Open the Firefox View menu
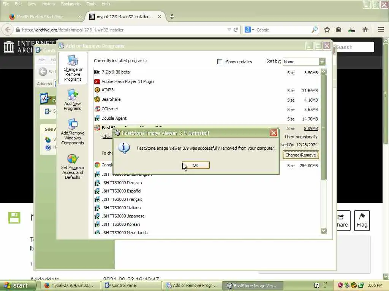Viewport: 389px width, 291px height. pyautogui.click(x=32, y=4)
